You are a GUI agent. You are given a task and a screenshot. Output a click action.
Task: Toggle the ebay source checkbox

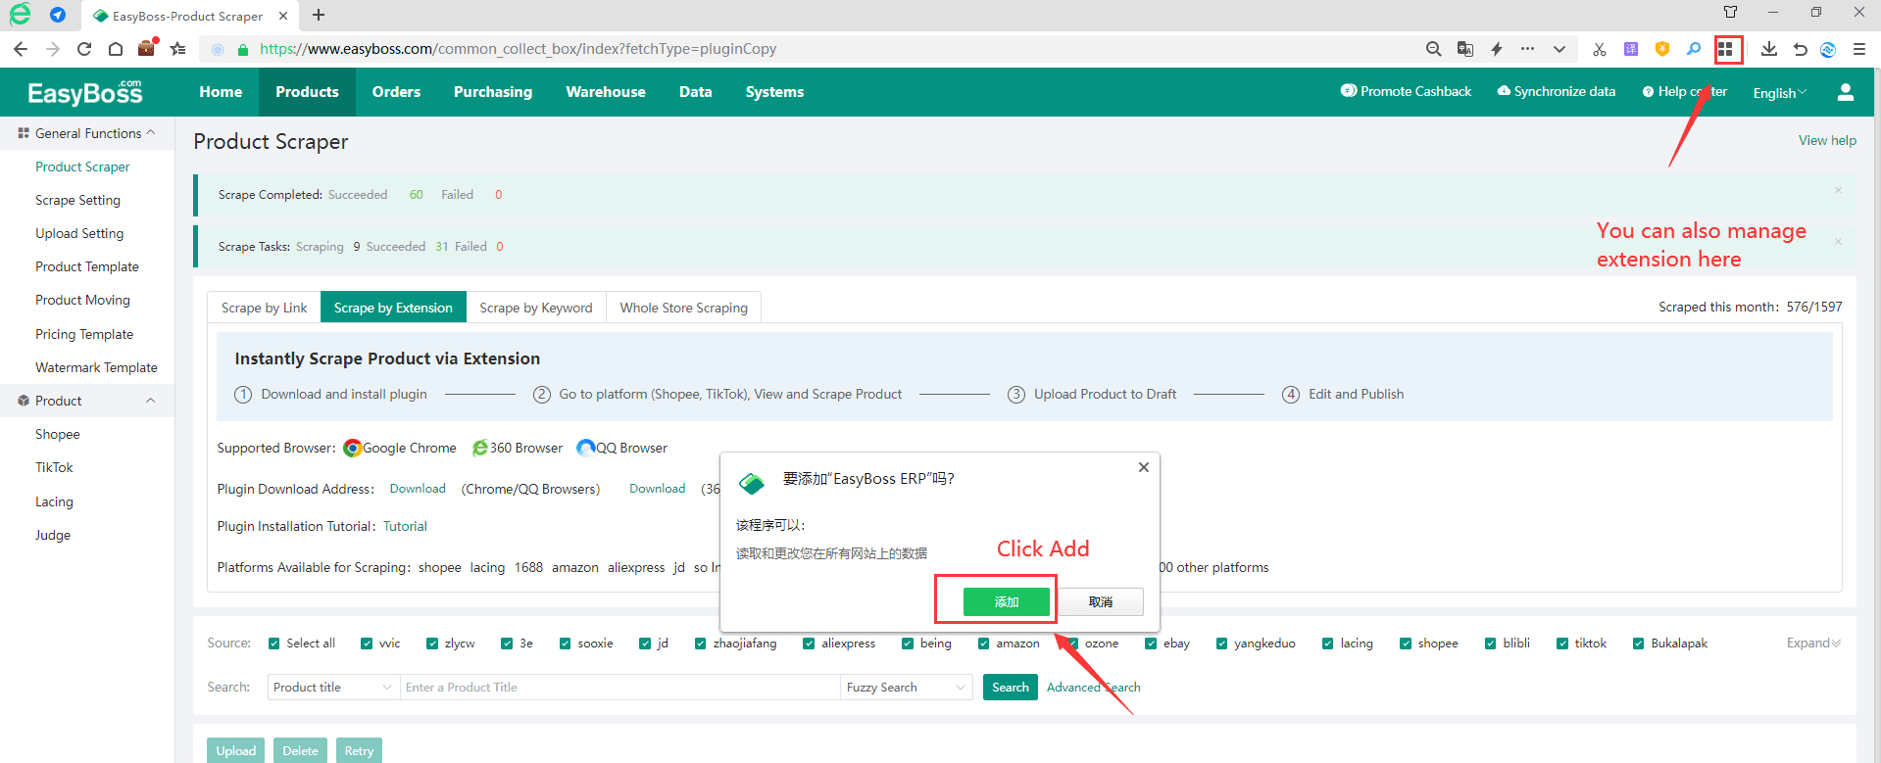pyautogui.click(x=1151, y=644)
